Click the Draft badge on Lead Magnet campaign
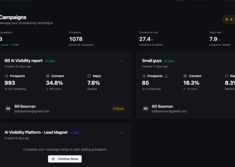 pyautogui.click(x=75, y=133)
